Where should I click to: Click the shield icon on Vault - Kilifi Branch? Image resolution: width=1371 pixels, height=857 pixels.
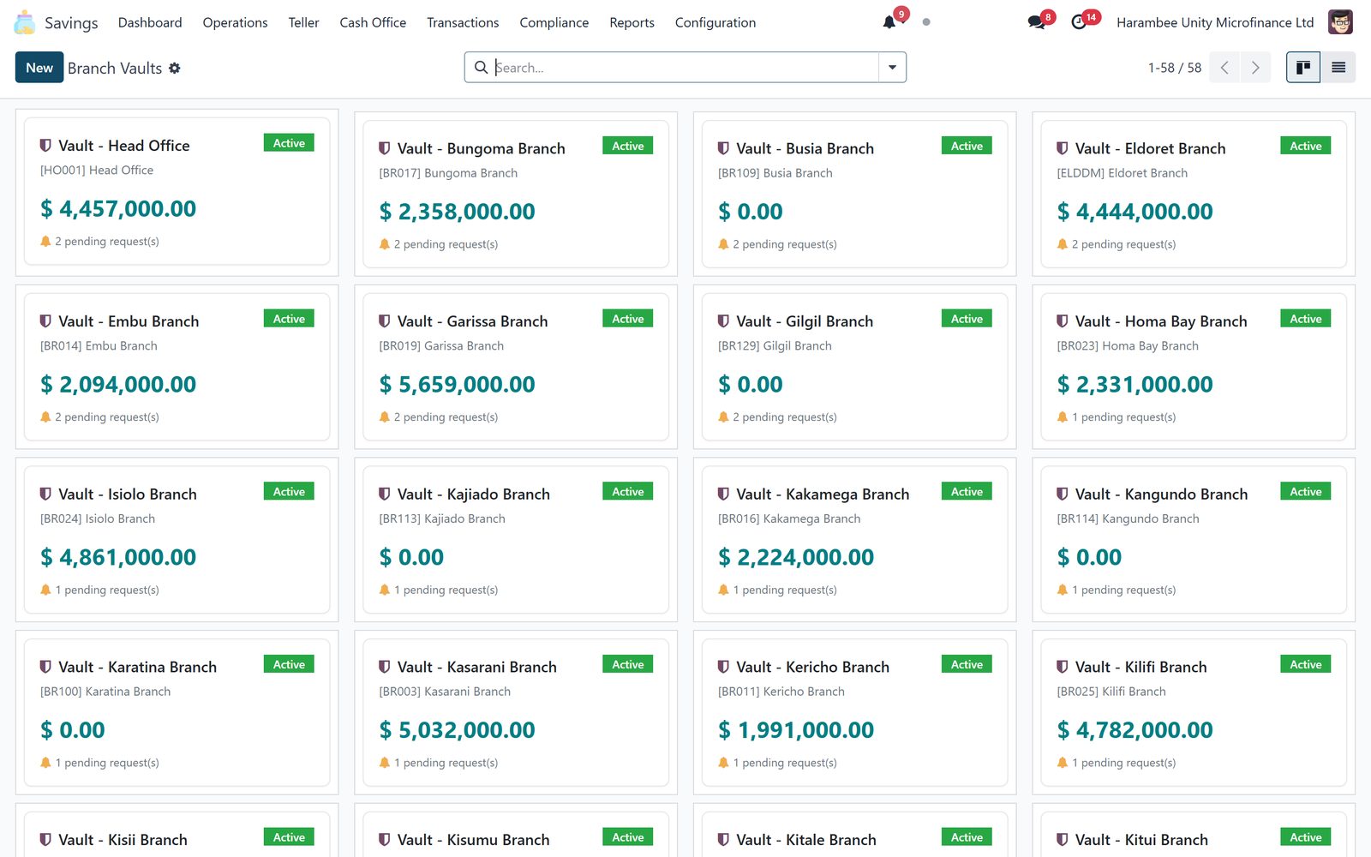tap(1063, 667)
